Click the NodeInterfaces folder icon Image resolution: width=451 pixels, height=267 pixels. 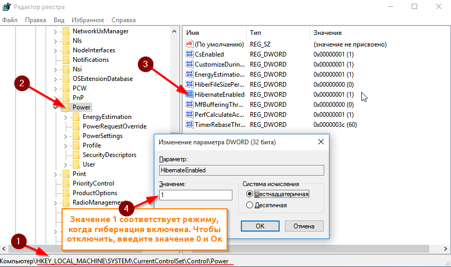(x=66, y=50)
